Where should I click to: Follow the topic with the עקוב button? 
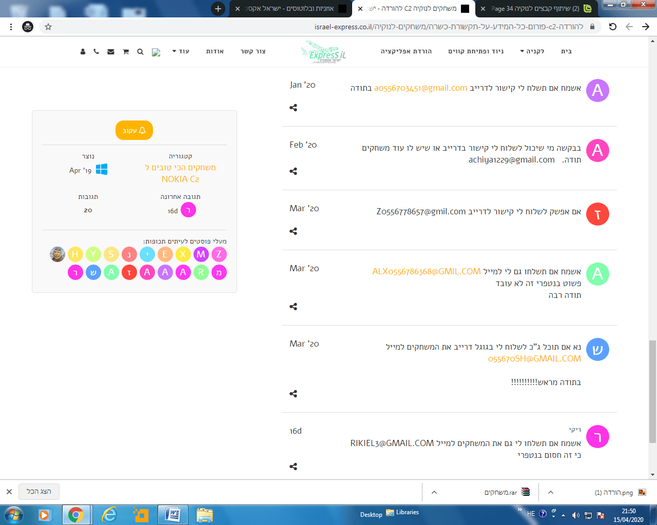[134, 130]
